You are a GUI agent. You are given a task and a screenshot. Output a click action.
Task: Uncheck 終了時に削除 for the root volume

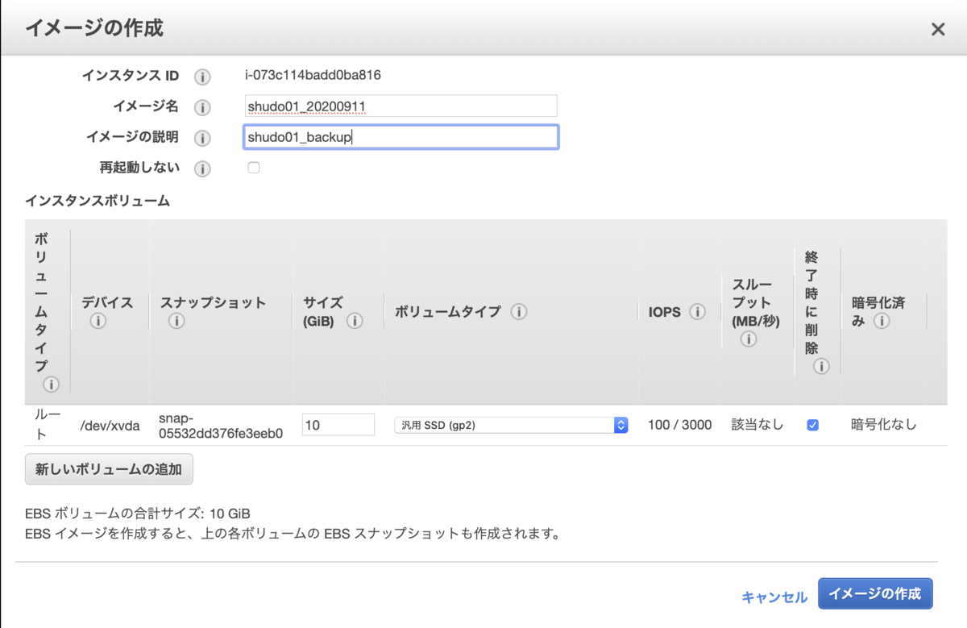[813, 425]
